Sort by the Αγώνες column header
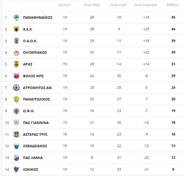Viewport: 184px width, 176px height. [65, 5]
